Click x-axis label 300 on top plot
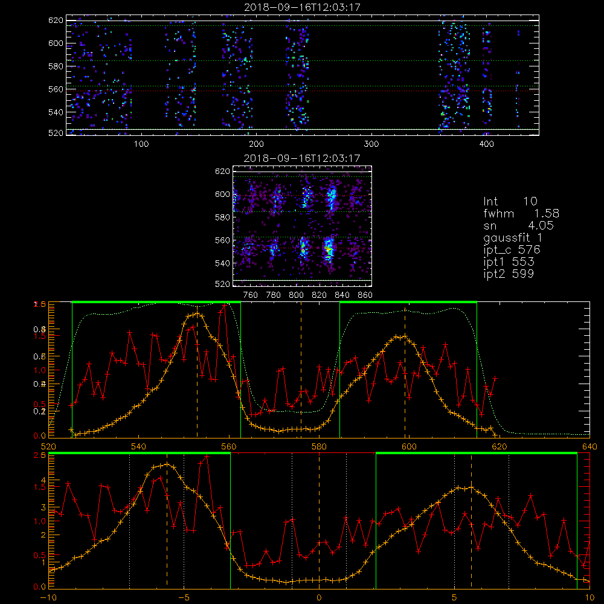This screenshot has height=604, width=604. click(371, 144)
